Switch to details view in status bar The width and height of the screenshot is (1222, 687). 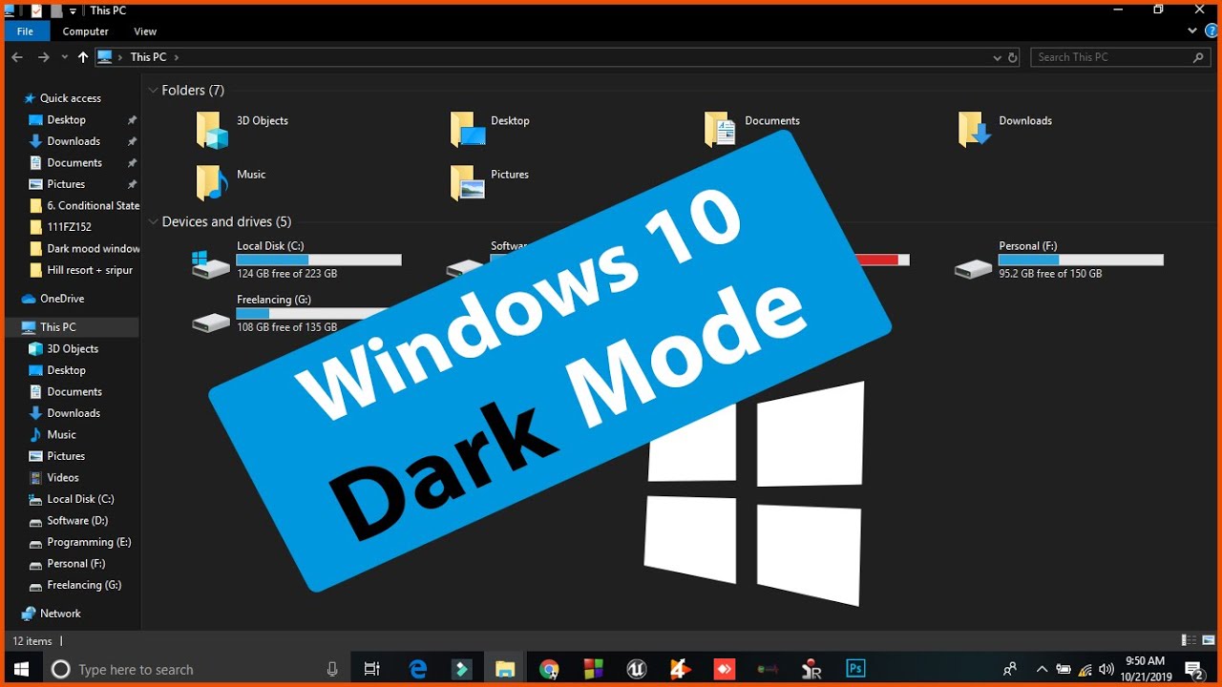point(1189,641)
